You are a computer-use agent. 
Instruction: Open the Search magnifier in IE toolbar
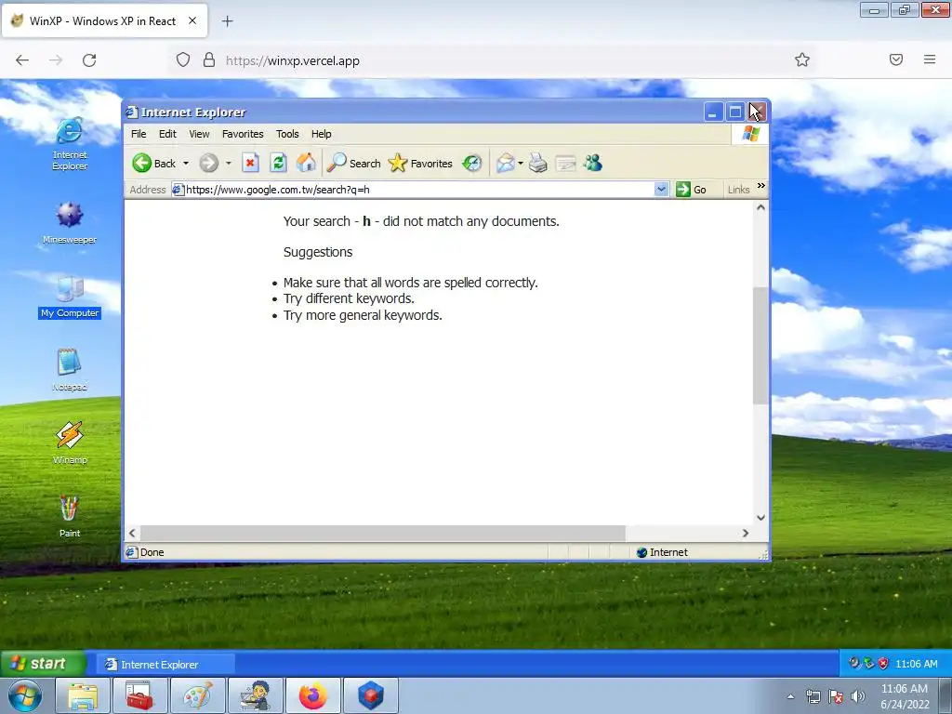pyautogui.click(x=354, y=163)
